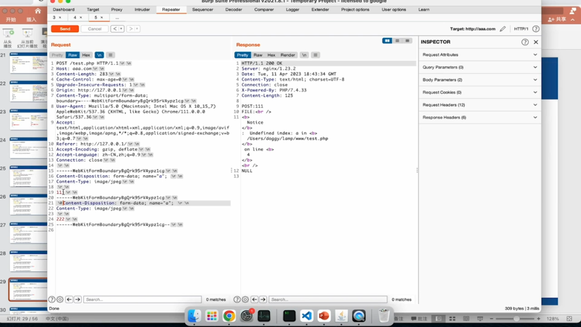This screenshot has width=581, height=327.
Task: Select Hex view for the response
Action: [x=271, y=55]
